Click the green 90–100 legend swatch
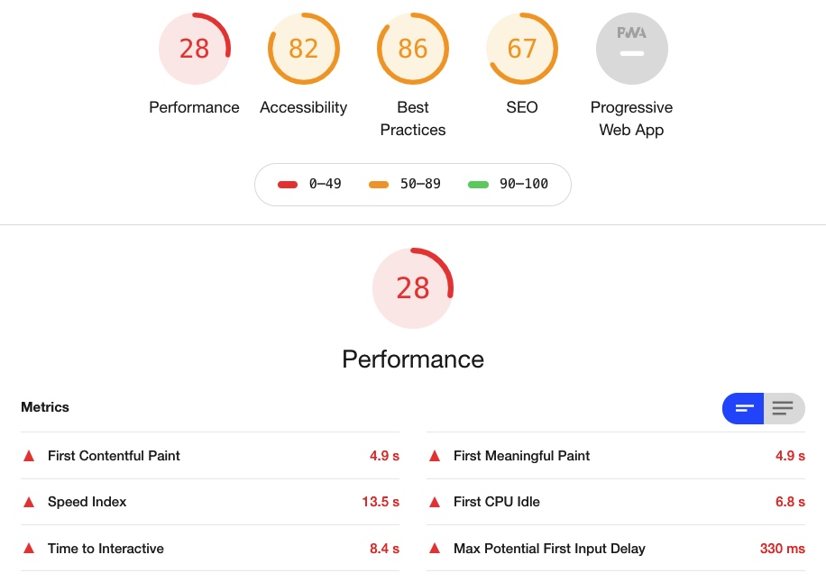The width and height of the screenshot is (826, 582). [x=478, y=185]
